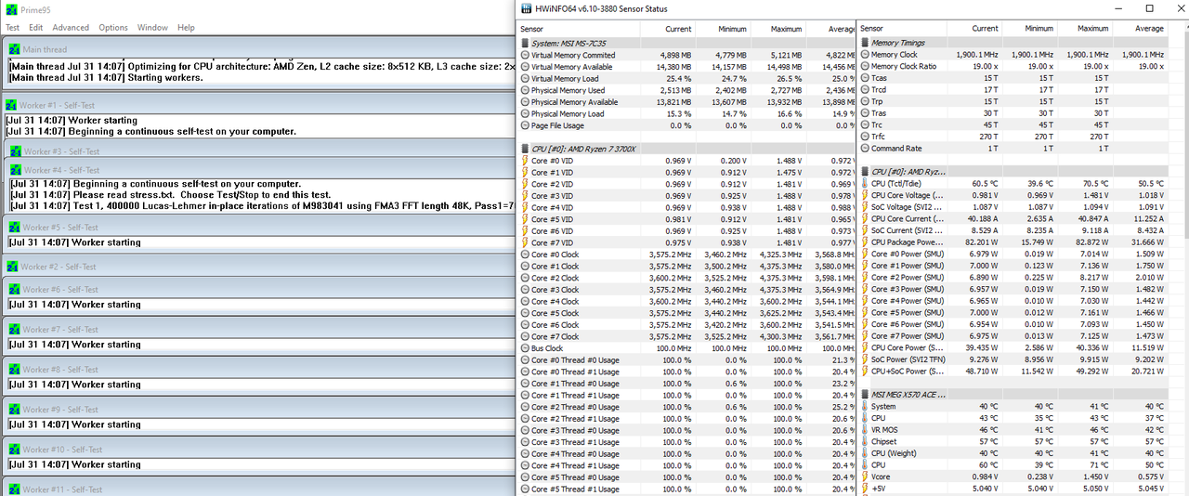Click the 60.5 °C CPU Tctl/Tdie current value

pyautogui.click(x=985, y=184)
